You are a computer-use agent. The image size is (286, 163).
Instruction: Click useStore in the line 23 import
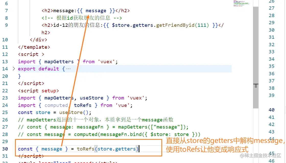tap(92, 98)
